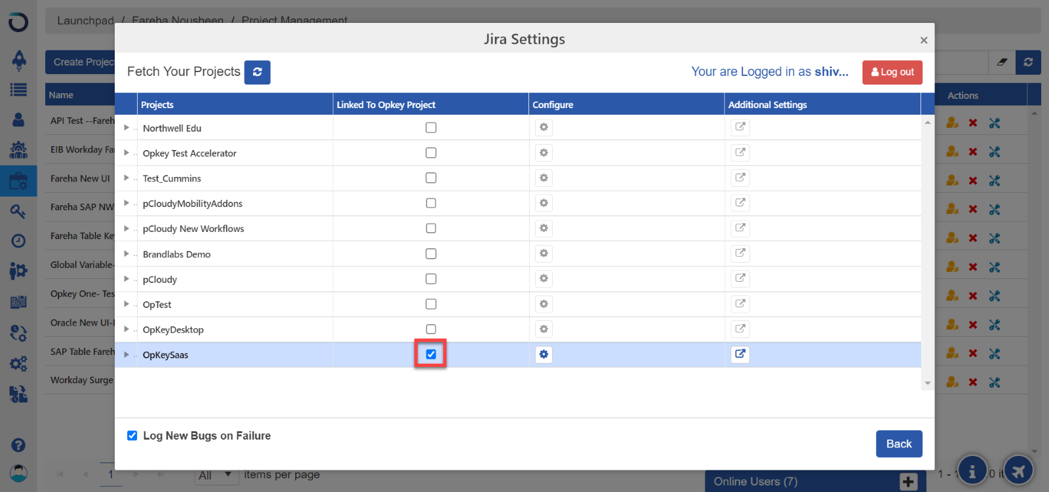The height and width of the screenshot is (492, 1049).
Task: Click Linked To Opkey Project column header
Action: 431,105
